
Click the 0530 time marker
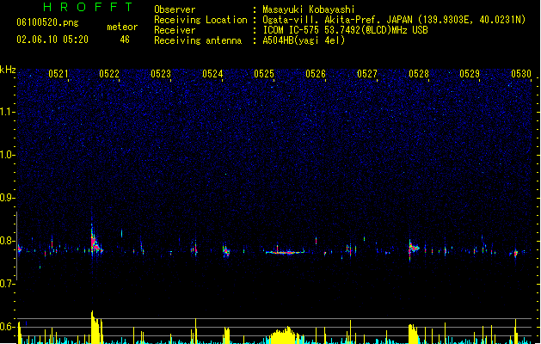(x=521, y=74)
